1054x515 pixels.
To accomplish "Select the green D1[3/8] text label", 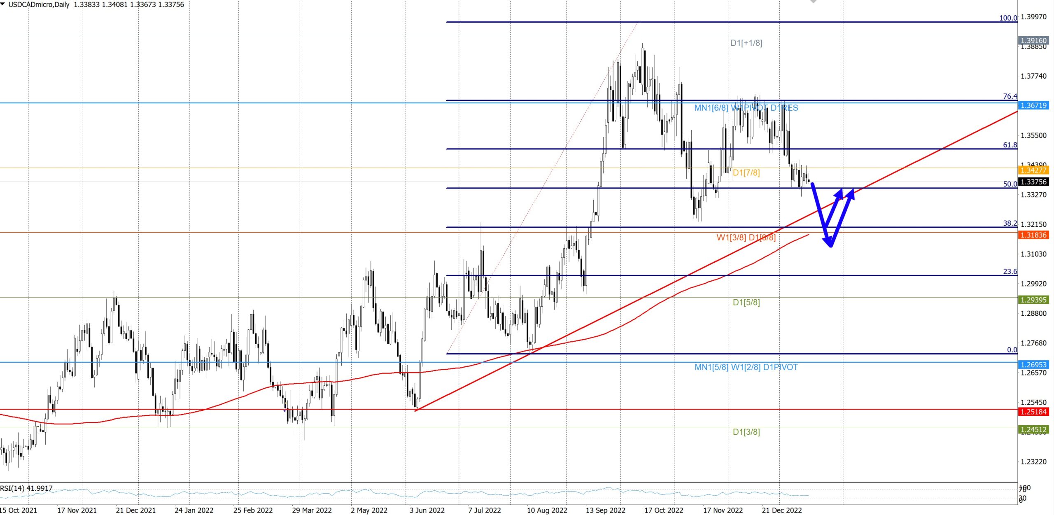I will click(746, 432).
